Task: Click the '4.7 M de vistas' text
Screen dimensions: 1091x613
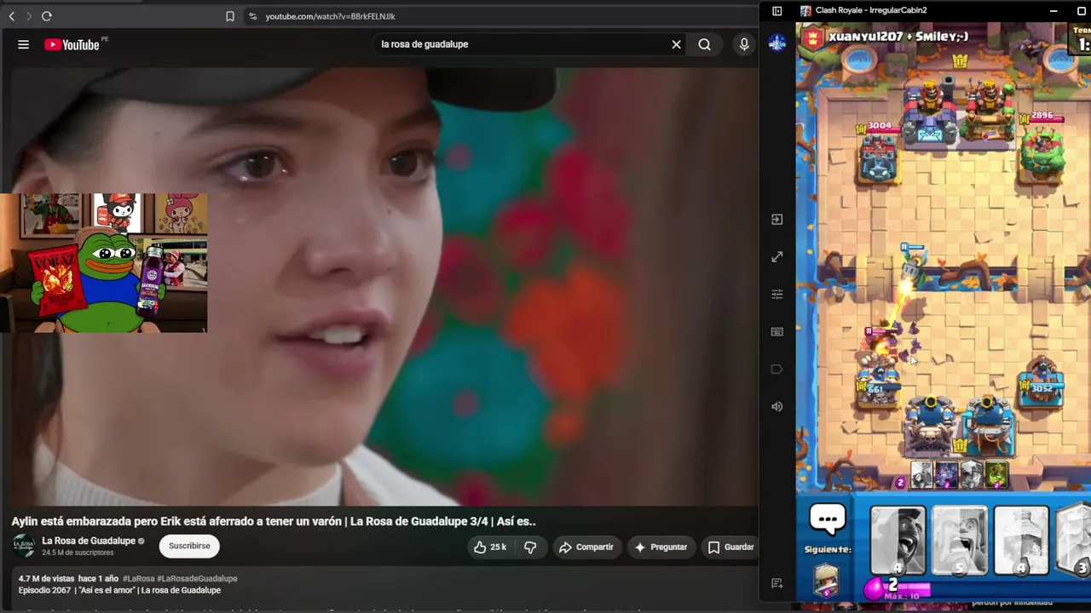Action: point(46,579)
